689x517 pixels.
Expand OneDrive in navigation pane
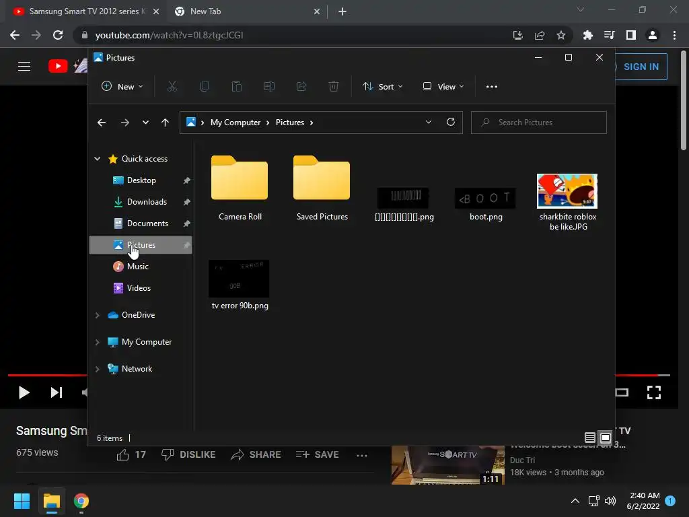97,315
